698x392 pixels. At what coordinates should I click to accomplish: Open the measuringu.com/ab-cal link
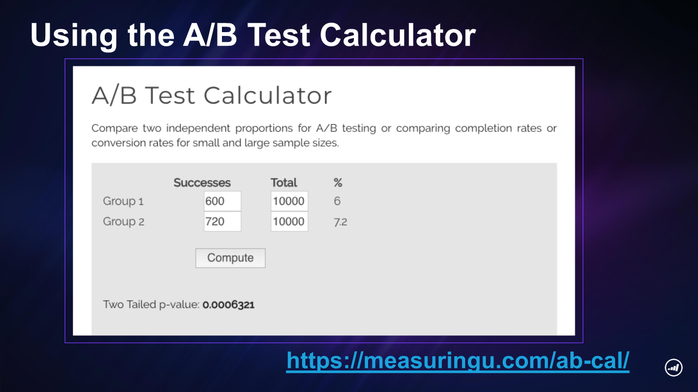pyautogui.click(x=458, y=360)
